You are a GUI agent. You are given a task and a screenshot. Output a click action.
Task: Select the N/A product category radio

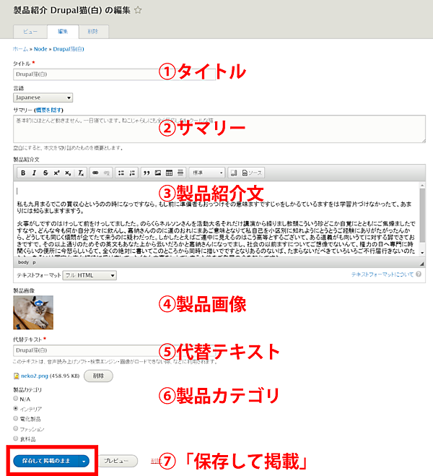click(15, 398)
